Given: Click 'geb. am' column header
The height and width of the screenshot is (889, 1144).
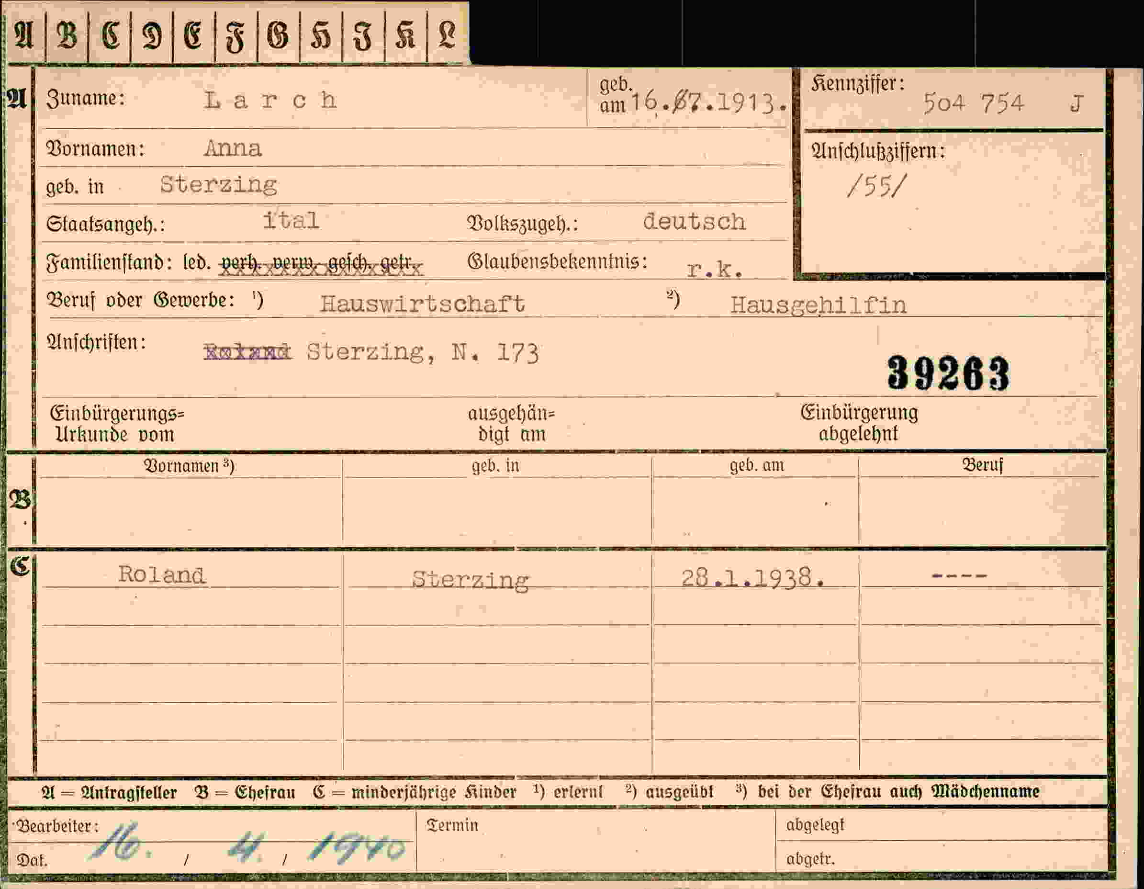Looking at the screenshot, I should point(757,465).
